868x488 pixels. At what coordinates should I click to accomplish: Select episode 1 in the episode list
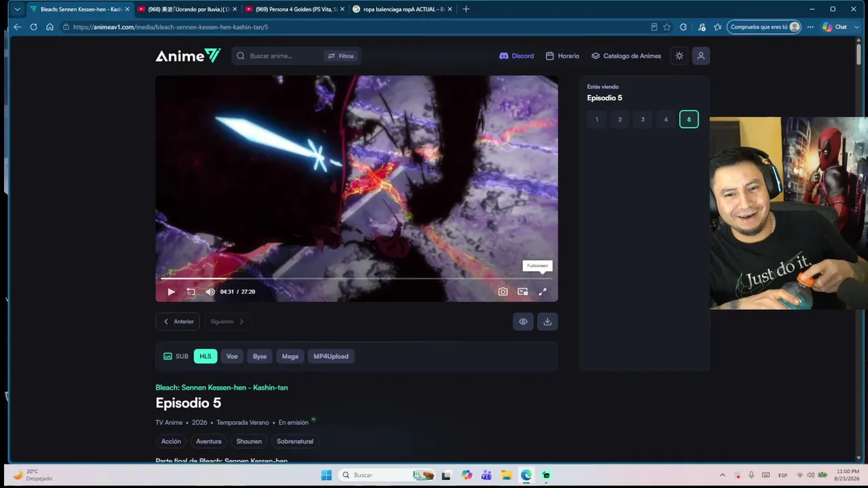point(597,120)
